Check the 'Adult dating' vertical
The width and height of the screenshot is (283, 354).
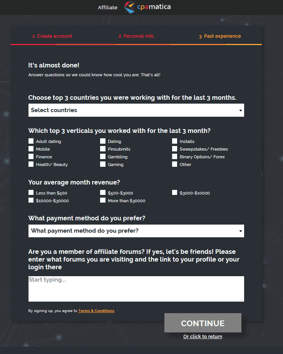pos(31,141)
